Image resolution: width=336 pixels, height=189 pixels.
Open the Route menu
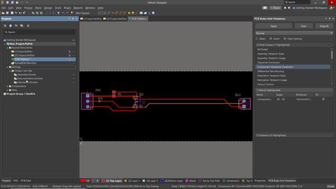(67, 8)
